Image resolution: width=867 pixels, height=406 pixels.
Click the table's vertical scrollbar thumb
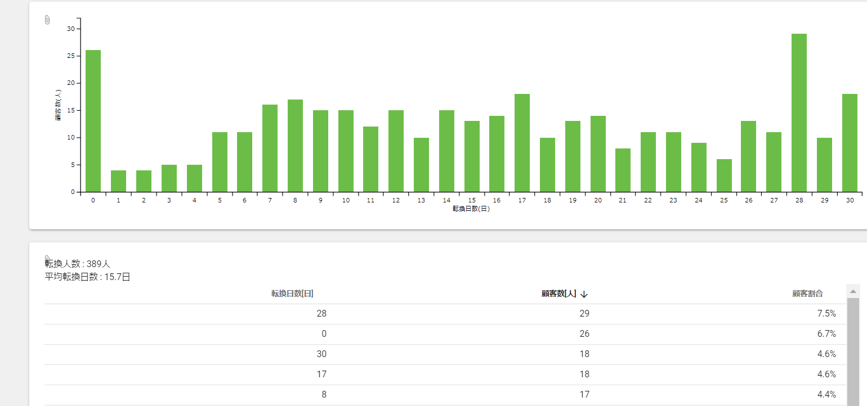click(853, 349)
